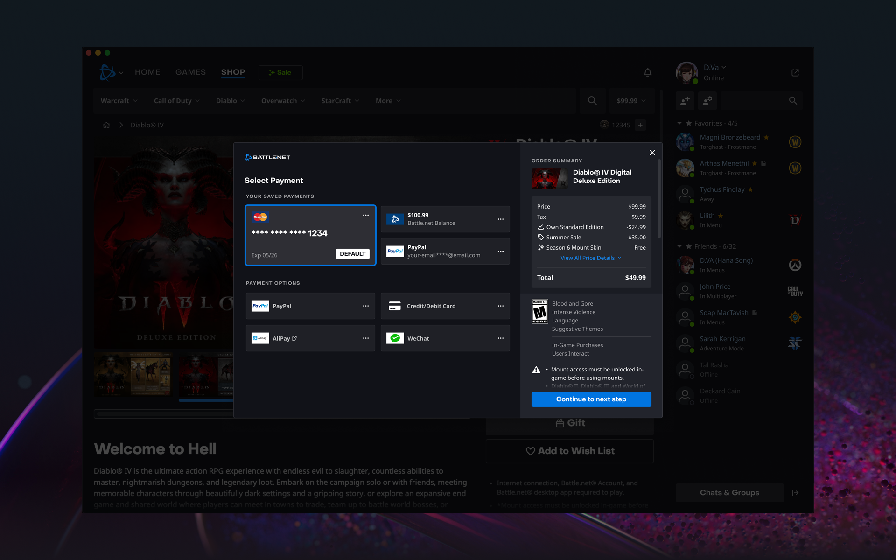Expand the StarCraft dropdown
This screenshot has width=896, height=560.
click(340, 101)
